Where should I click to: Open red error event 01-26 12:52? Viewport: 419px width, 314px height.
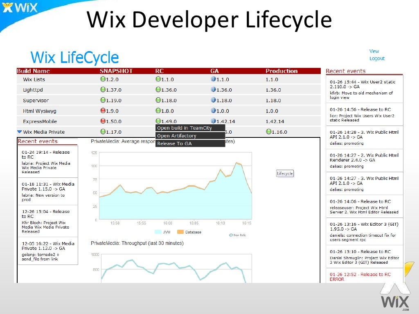coord(365,276)
